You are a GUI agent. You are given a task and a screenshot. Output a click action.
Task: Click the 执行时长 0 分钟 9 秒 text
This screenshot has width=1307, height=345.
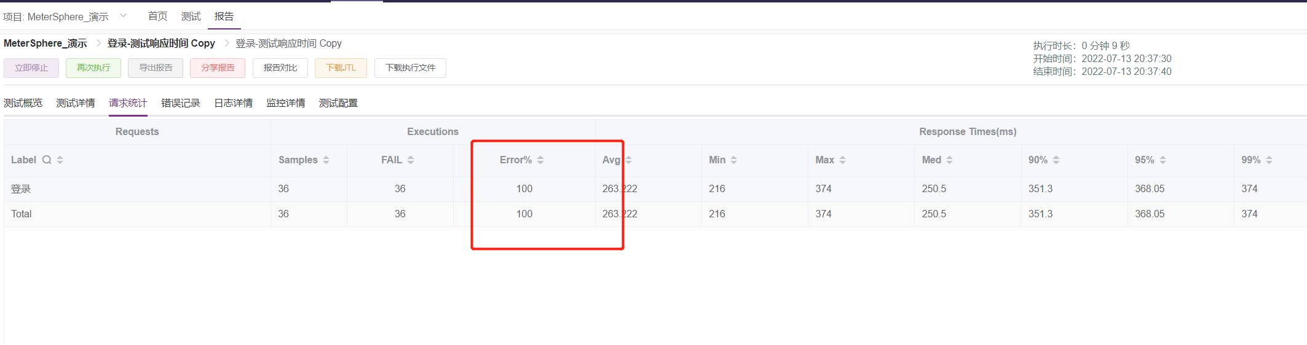[x=1081, y=45]
